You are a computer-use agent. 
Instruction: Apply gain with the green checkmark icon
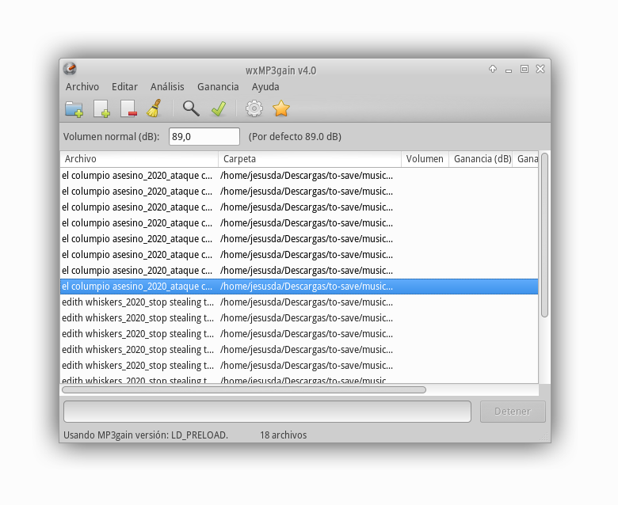point(219,109)
